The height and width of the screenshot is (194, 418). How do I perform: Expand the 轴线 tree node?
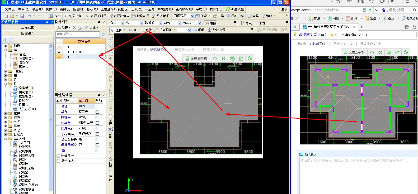(5, 46)
